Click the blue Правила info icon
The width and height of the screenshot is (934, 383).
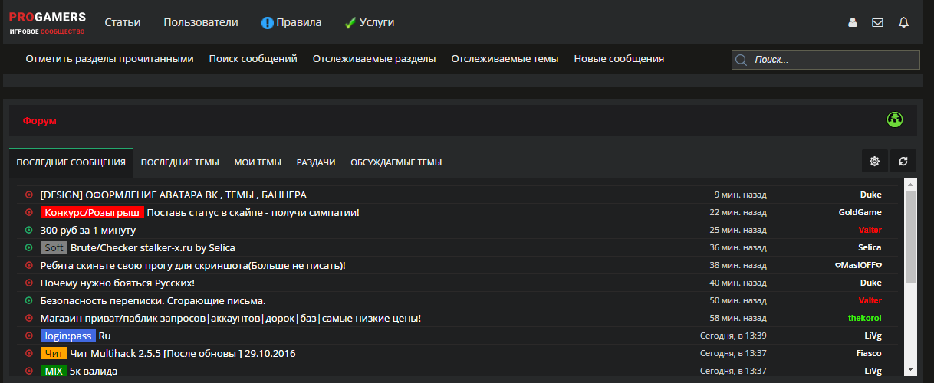(x=268, y=23)
